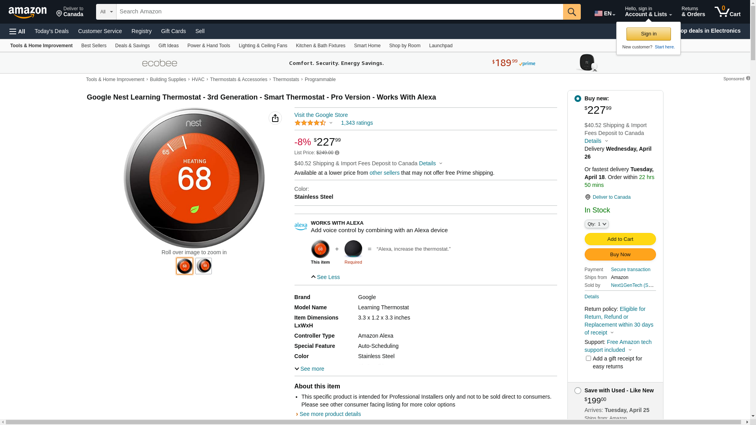
Task: Click the search magnifying glass button
Action: (x=572, y=12)
